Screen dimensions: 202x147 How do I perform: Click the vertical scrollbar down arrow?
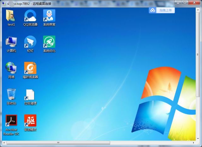[x=198, y=138]
